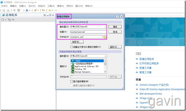Open the 窗口(W) menu
The image size is (186, 111).
(79, 6)
